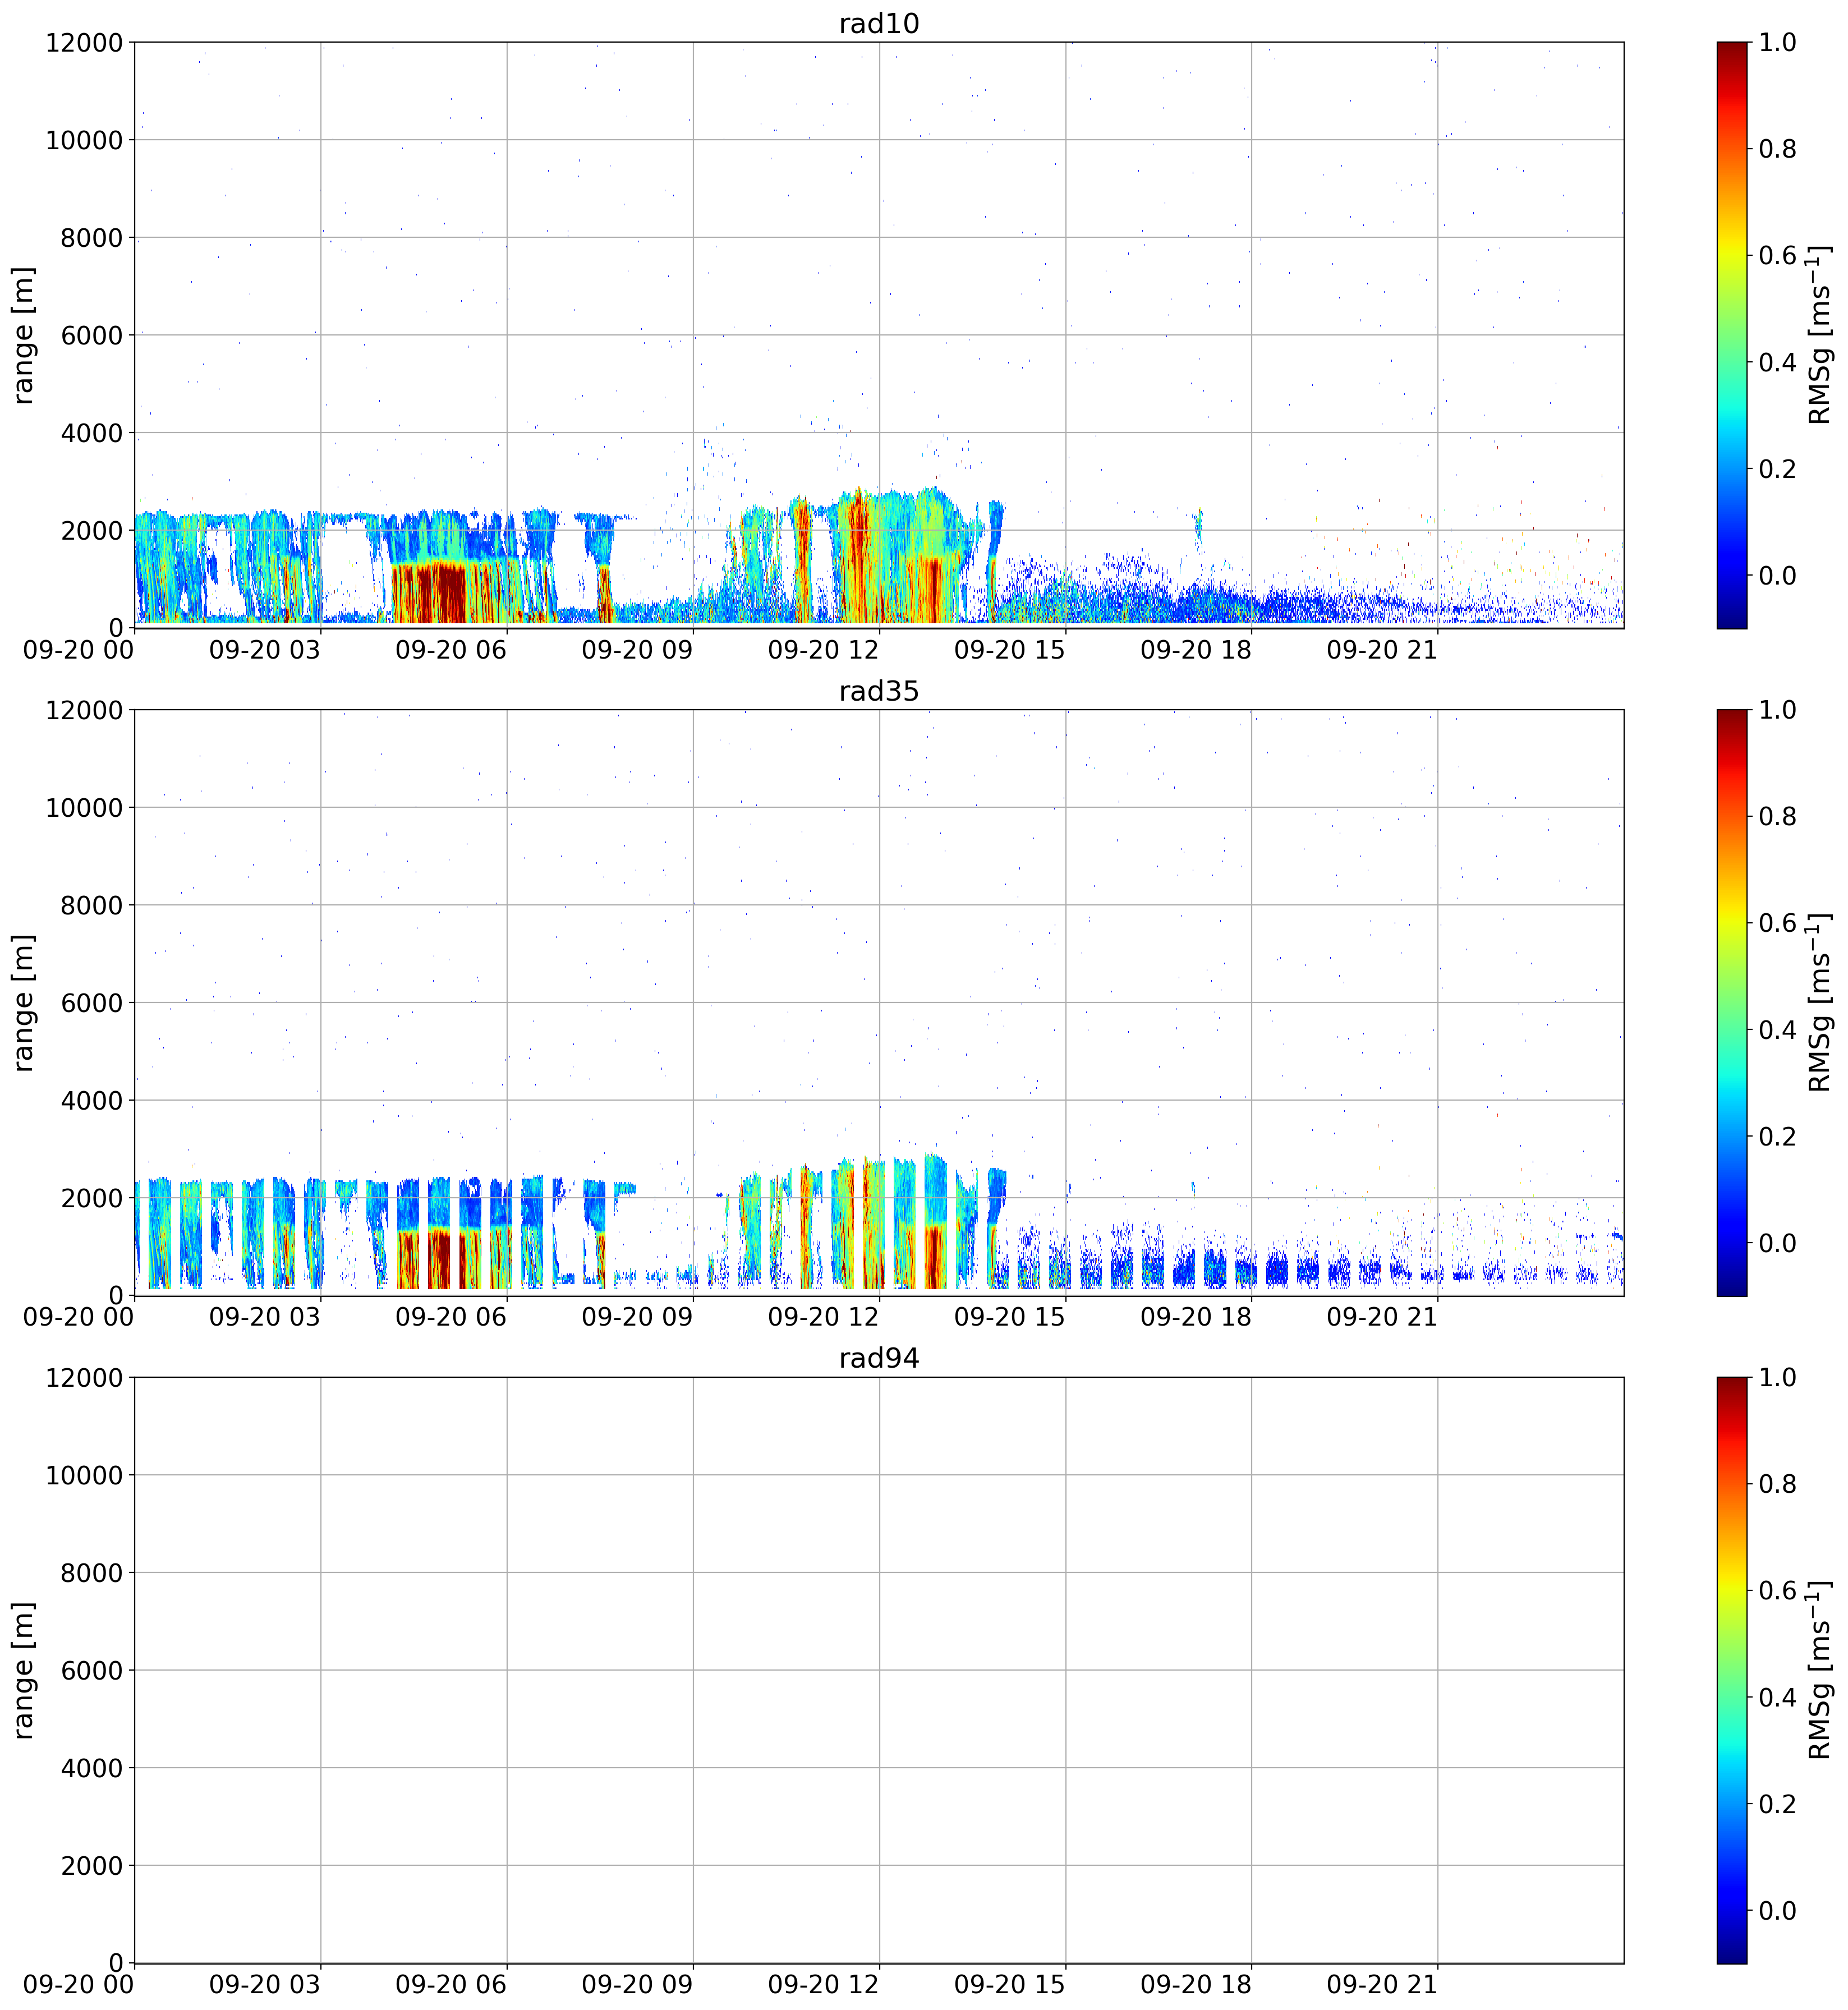Screen dimensions: 1848x2010
Task: Select the rad10 colorbar gradient
Action: click(1731, 335)
